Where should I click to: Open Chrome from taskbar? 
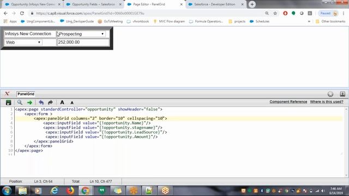click(x=85, y=191)
